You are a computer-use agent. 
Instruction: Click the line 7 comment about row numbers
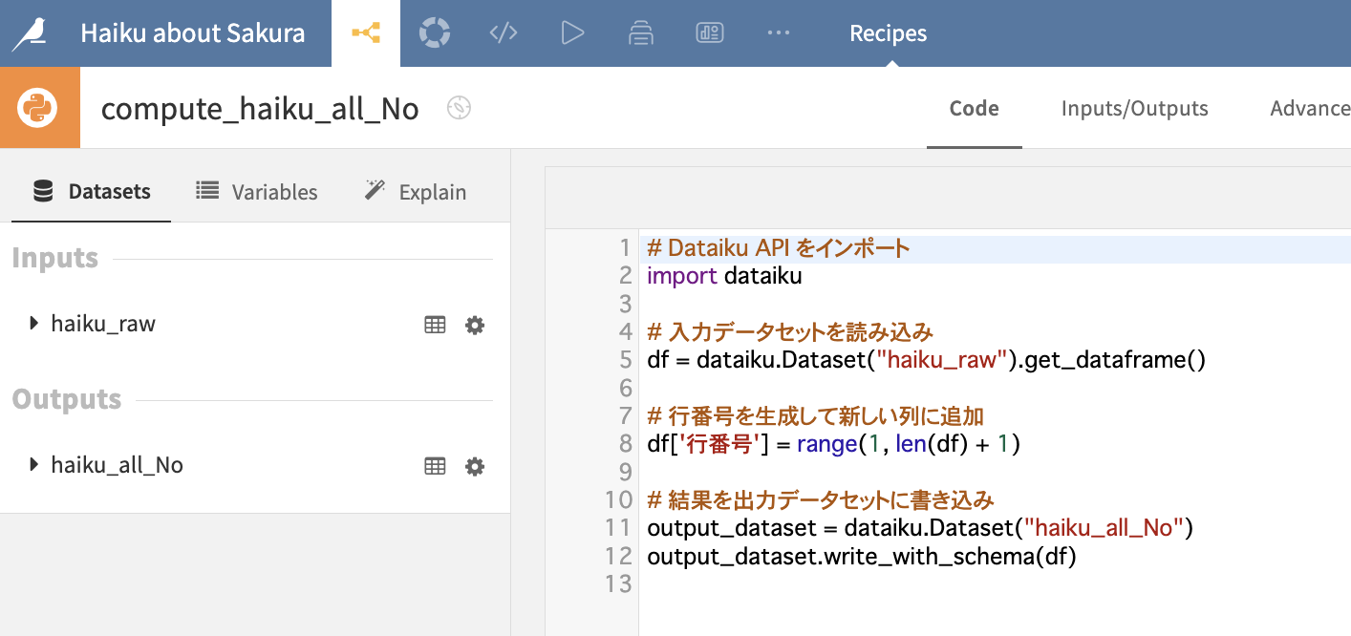[x=815, y=416]
